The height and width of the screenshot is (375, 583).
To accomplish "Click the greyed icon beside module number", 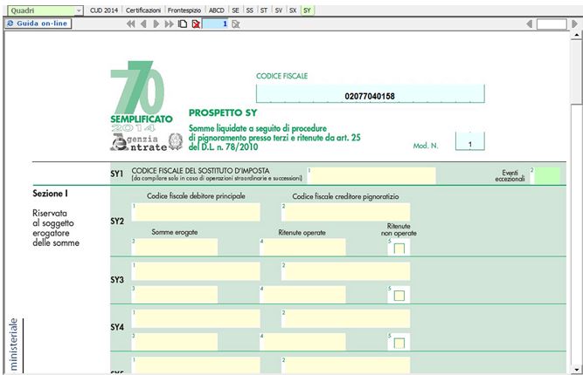I will point(236,24).
